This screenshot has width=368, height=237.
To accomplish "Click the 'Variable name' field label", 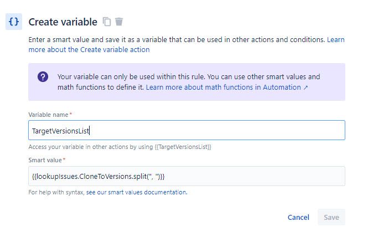I will click(48, 115).
